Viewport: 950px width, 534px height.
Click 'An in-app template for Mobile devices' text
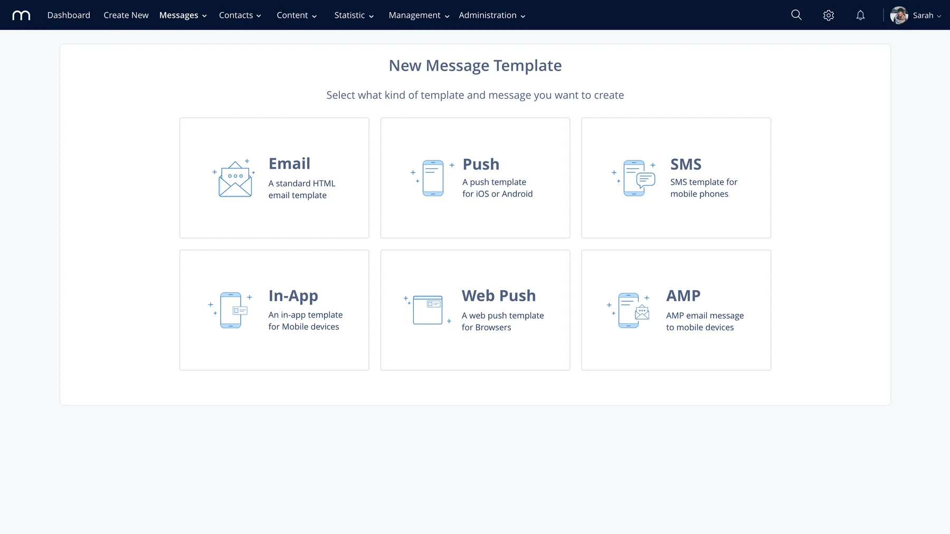tap(306, 320)
